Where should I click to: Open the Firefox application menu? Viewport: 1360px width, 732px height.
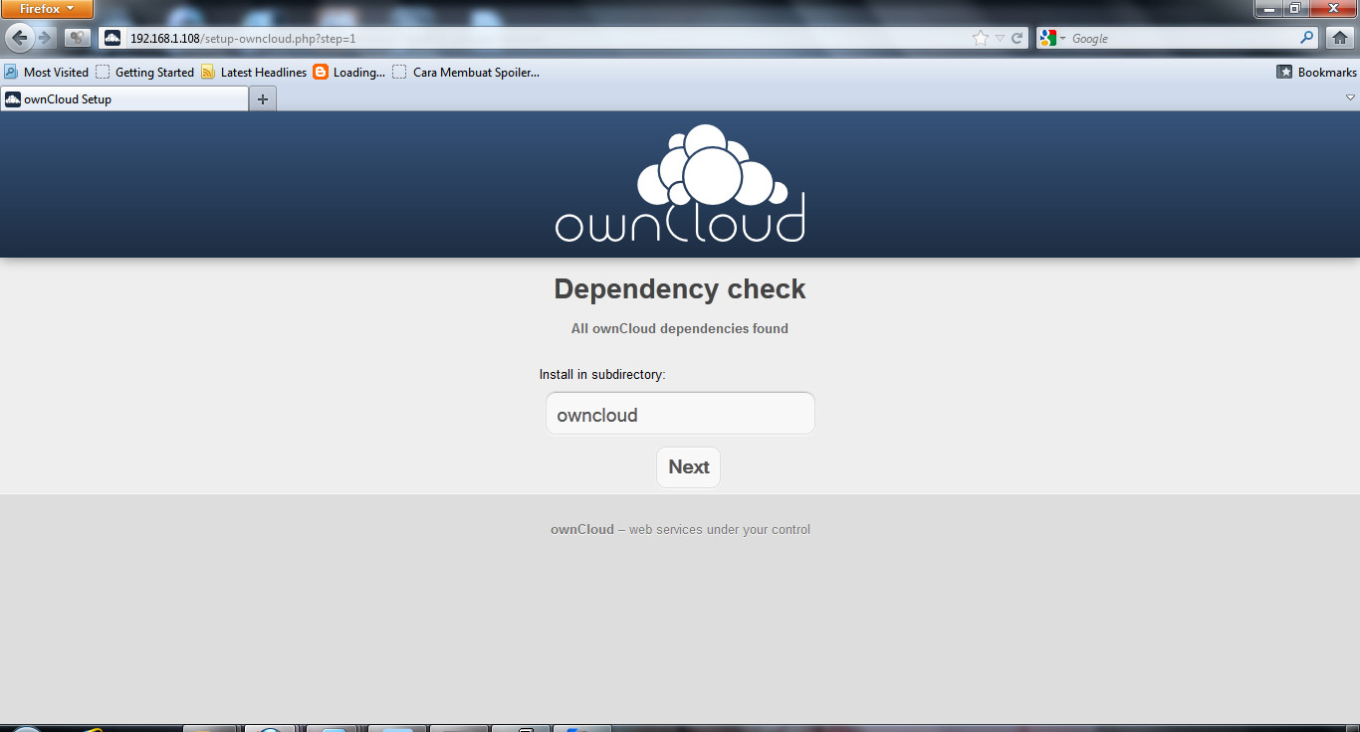pos(47,9)
